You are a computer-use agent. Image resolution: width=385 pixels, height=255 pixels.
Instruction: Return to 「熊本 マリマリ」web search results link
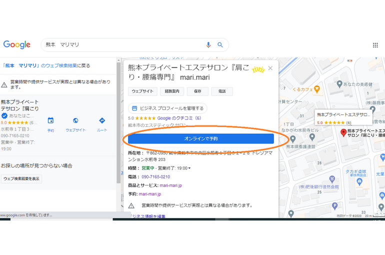tap(46, 65)
